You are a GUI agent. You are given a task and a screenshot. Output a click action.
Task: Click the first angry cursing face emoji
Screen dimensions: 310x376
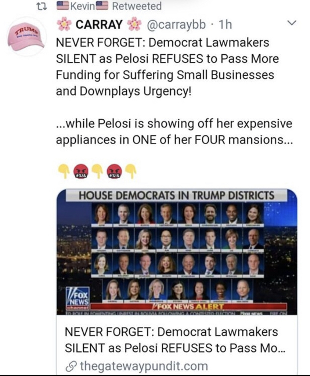click(81, 171)
